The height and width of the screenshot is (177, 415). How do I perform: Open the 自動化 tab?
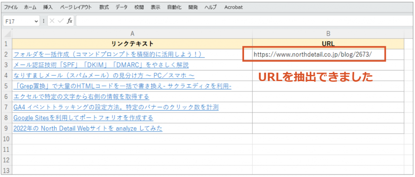[174, 7]
